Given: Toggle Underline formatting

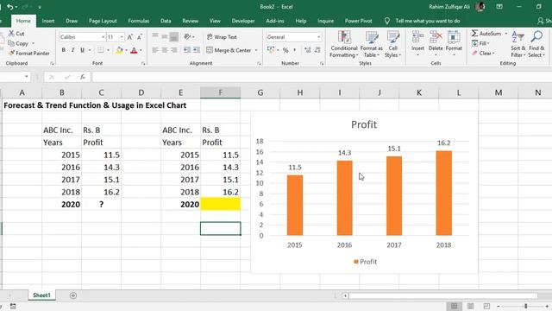Looking at the screenshot, I should (83, 50).
